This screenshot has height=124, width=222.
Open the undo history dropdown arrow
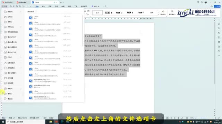pos(25,6)
